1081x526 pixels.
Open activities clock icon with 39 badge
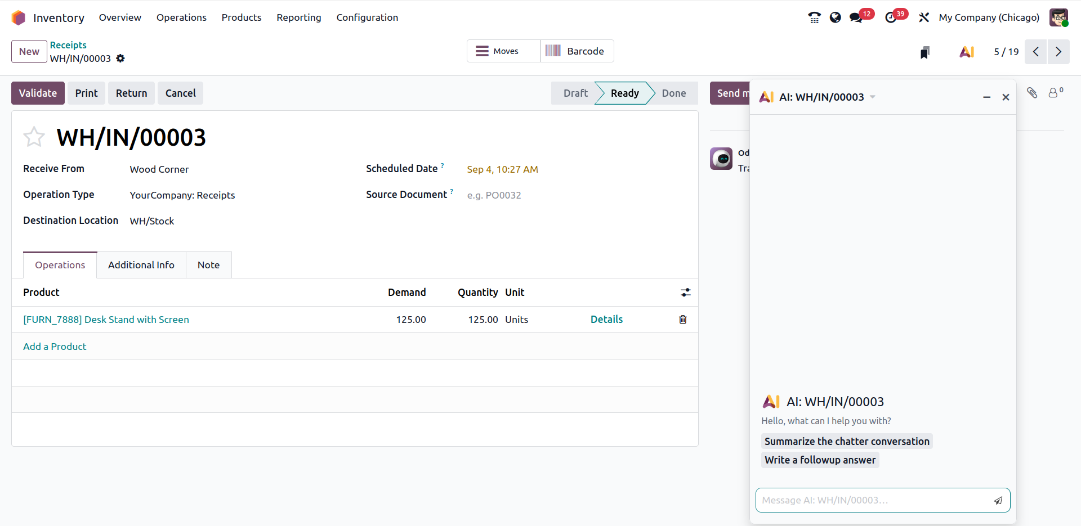[891, 17]
